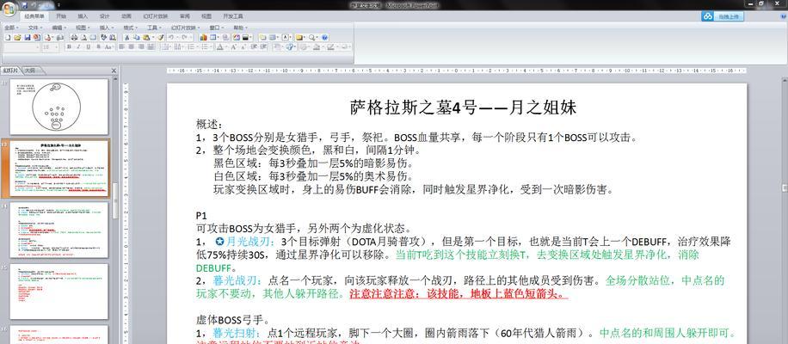Image resolution: width=788 pixels, height=344 pixels.
Task: Open print preview icon
Action: click(84, 38)
